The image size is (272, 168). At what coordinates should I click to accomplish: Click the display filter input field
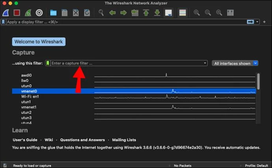126,22
